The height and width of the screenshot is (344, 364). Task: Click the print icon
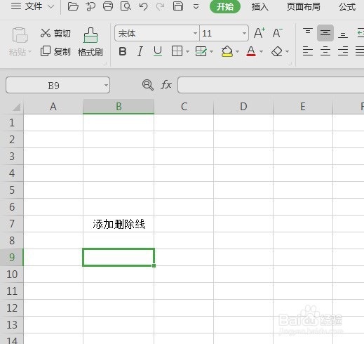(108, 6)
